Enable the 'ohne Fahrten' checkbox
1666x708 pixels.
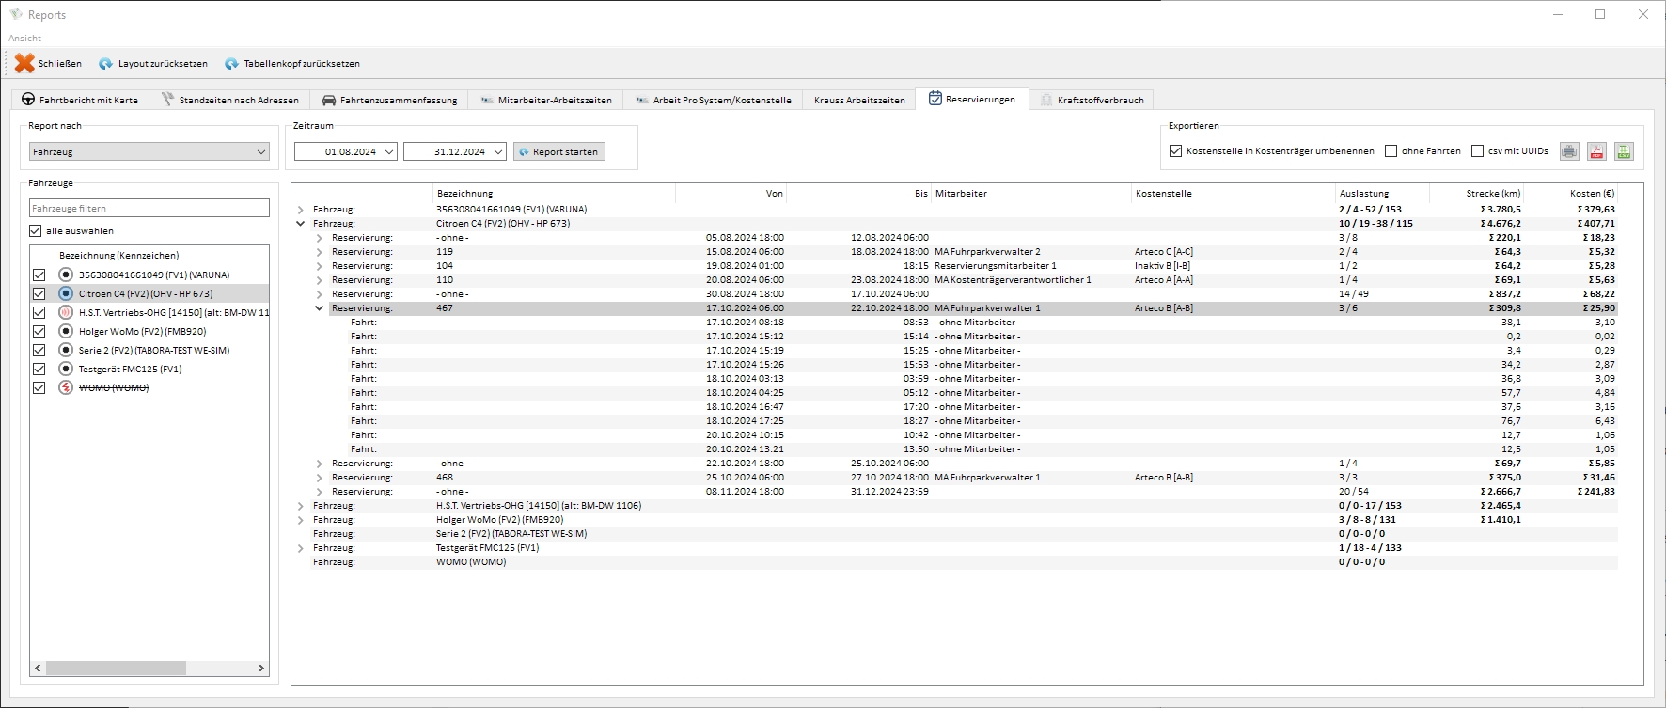pyautogui.click(x=1391, y=151)
